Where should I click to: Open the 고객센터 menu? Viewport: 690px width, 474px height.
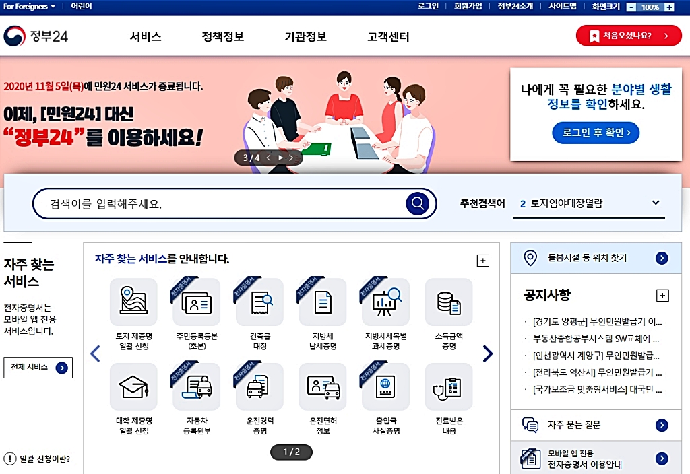point(388,36)
